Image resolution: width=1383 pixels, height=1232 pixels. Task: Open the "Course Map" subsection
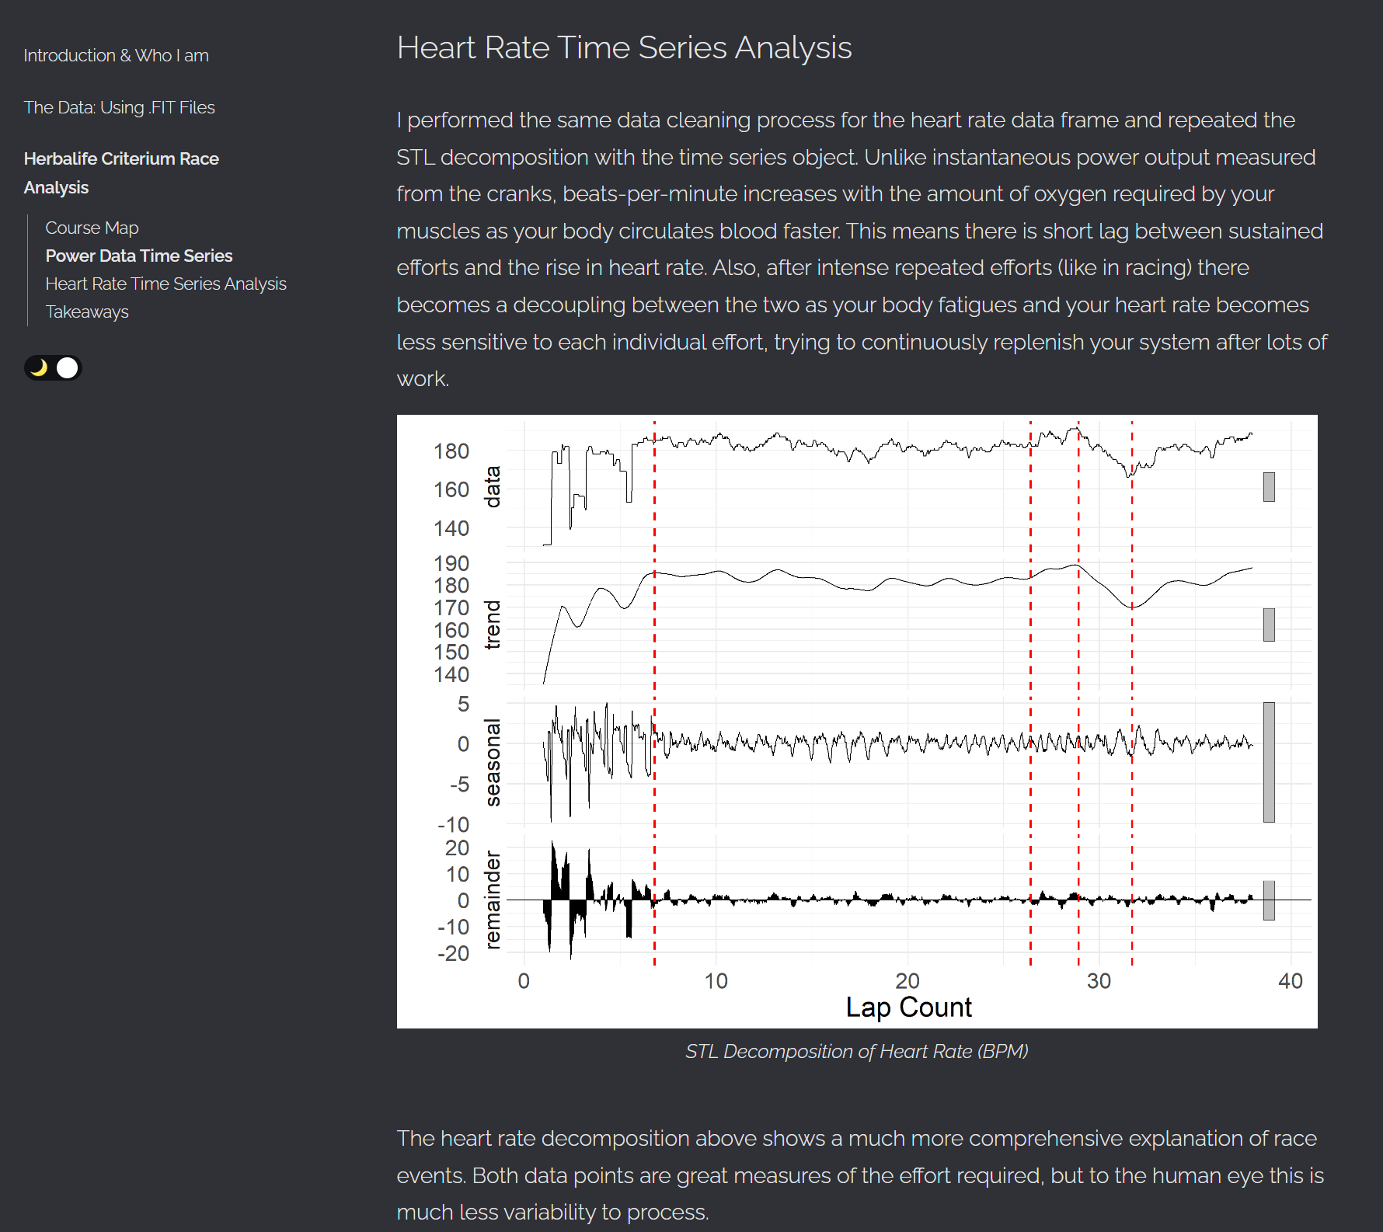point(92,228)
